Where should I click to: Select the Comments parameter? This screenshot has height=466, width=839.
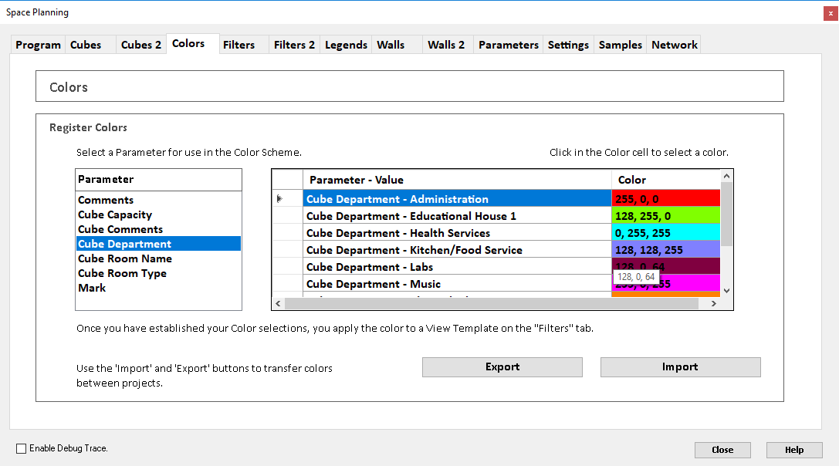coord(158,200)
